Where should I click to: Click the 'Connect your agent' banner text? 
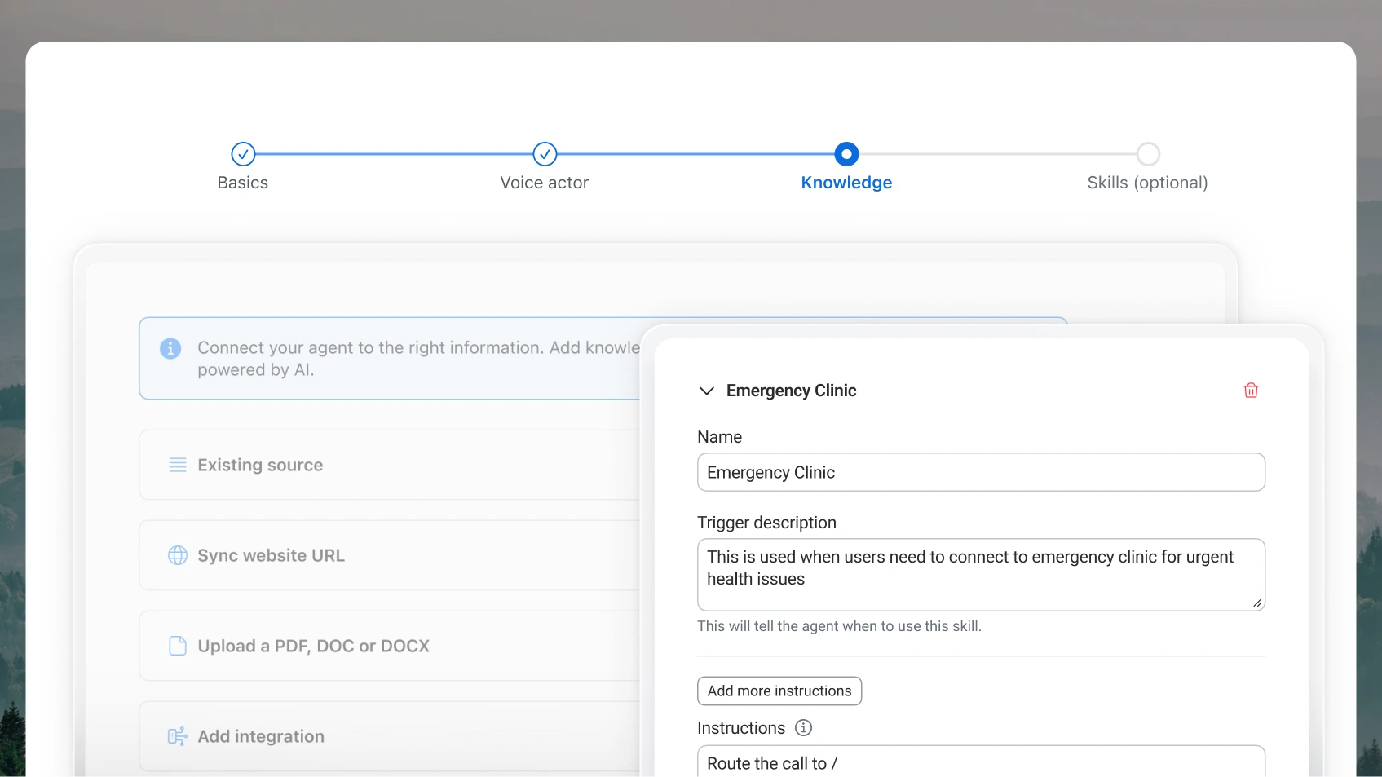pyautogui.click(x=418, y=359)
